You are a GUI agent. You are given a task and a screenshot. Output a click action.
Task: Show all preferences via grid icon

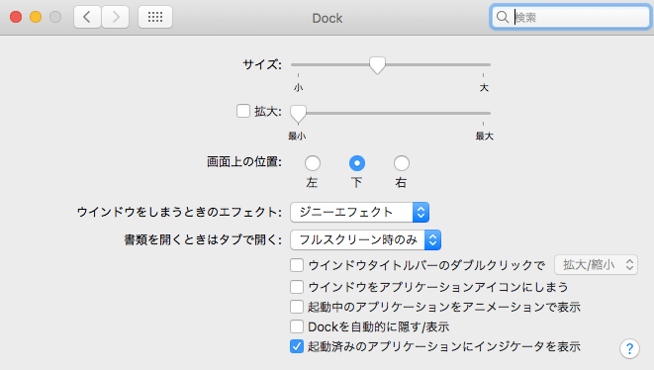(155, 17)
